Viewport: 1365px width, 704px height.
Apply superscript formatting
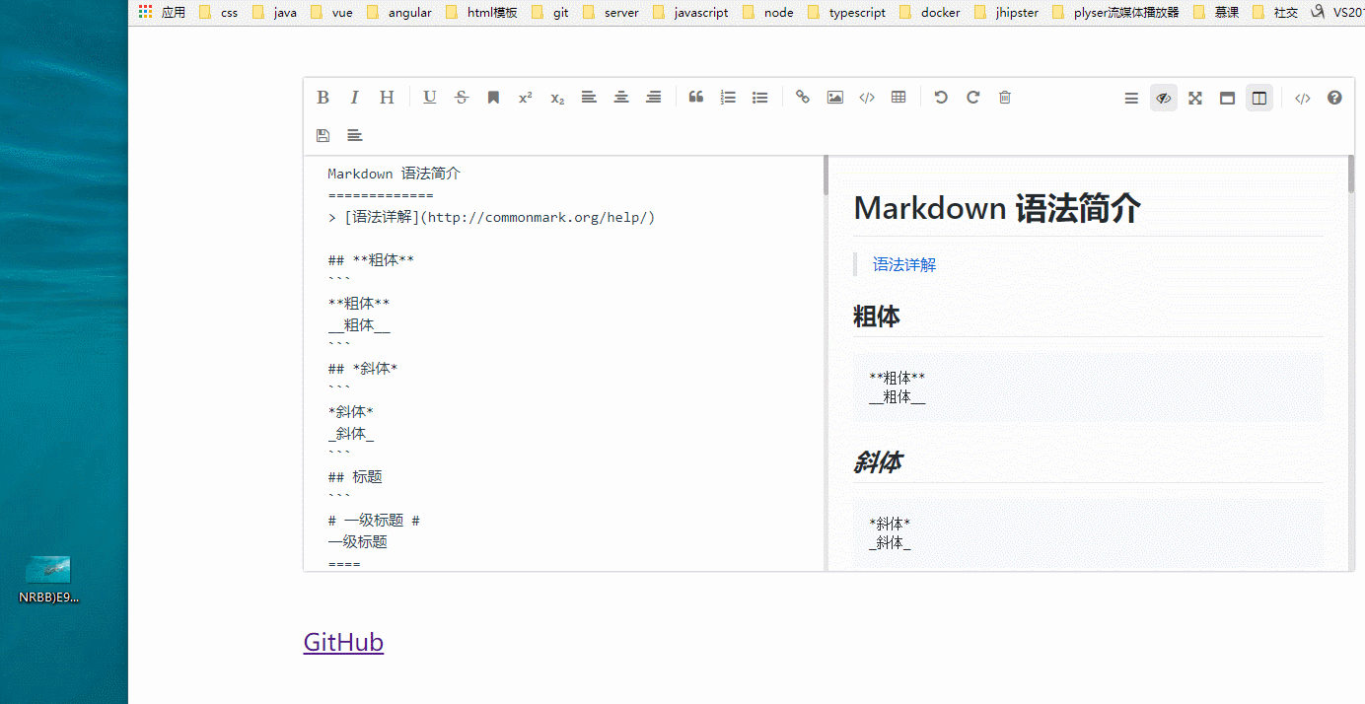click(x=526, y=98)
